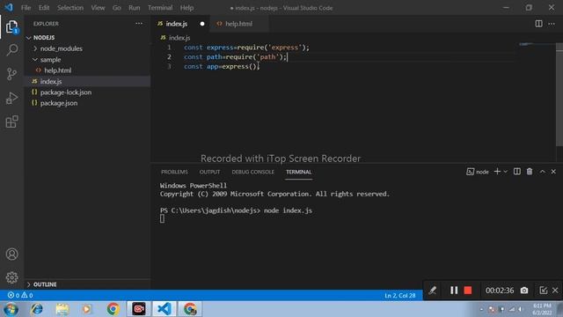The image size is (563, 317).
Task: Click line 3 const app code
Action: click(222, 67)
